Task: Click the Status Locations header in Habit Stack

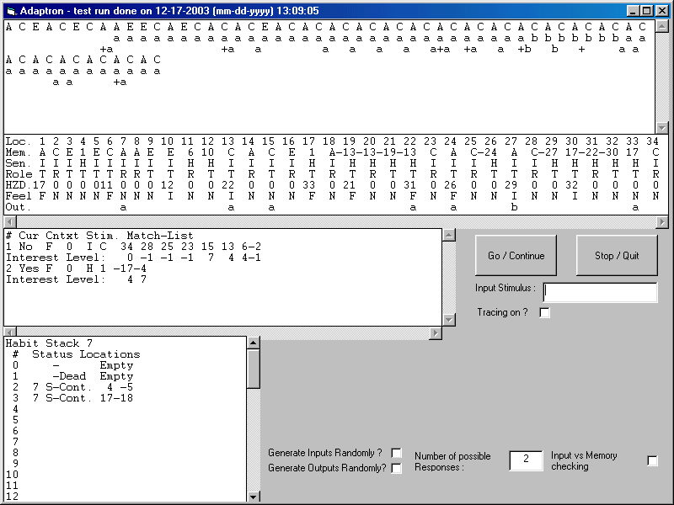Action: point(86,354)
